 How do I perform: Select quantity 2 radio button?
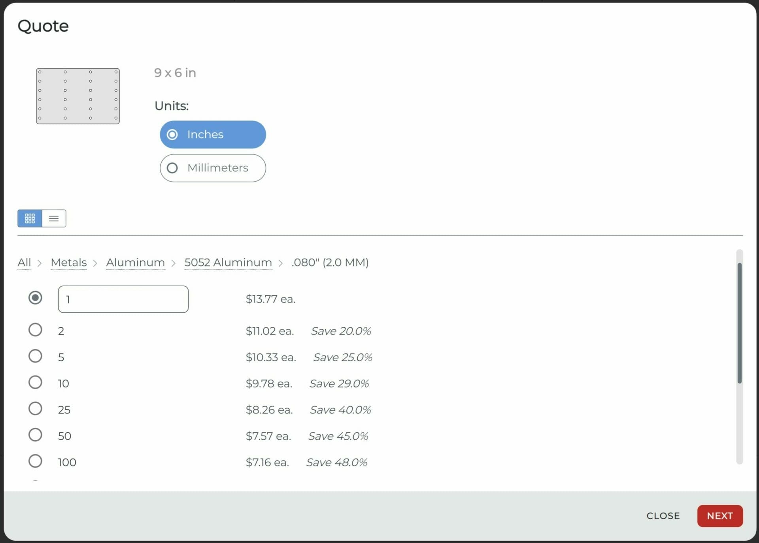(35, 330)
